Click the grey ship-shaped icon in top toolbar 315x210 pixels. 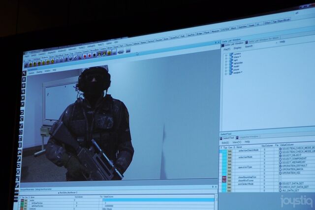pos(121,52)
